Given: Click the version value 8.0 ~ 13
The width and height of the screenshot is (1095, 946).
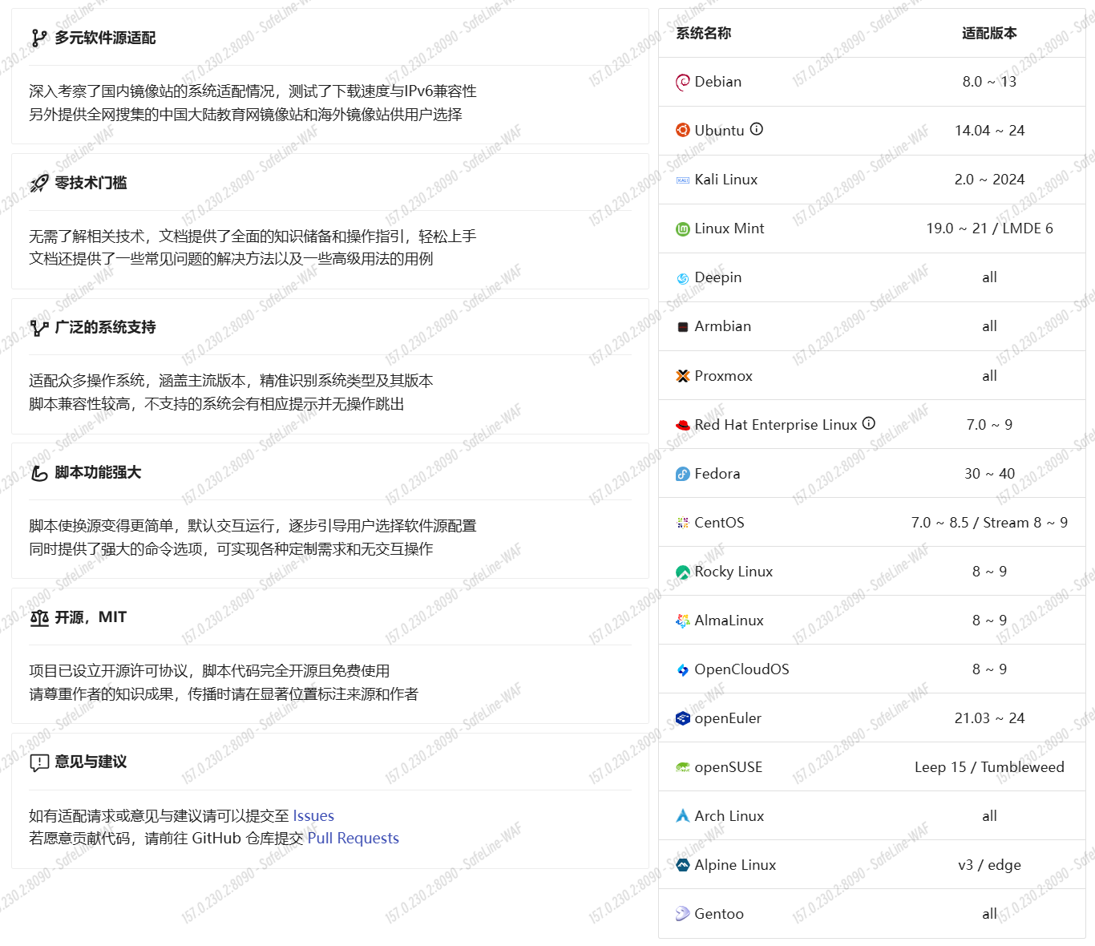Looking at the screenshot, I should 989,82.
